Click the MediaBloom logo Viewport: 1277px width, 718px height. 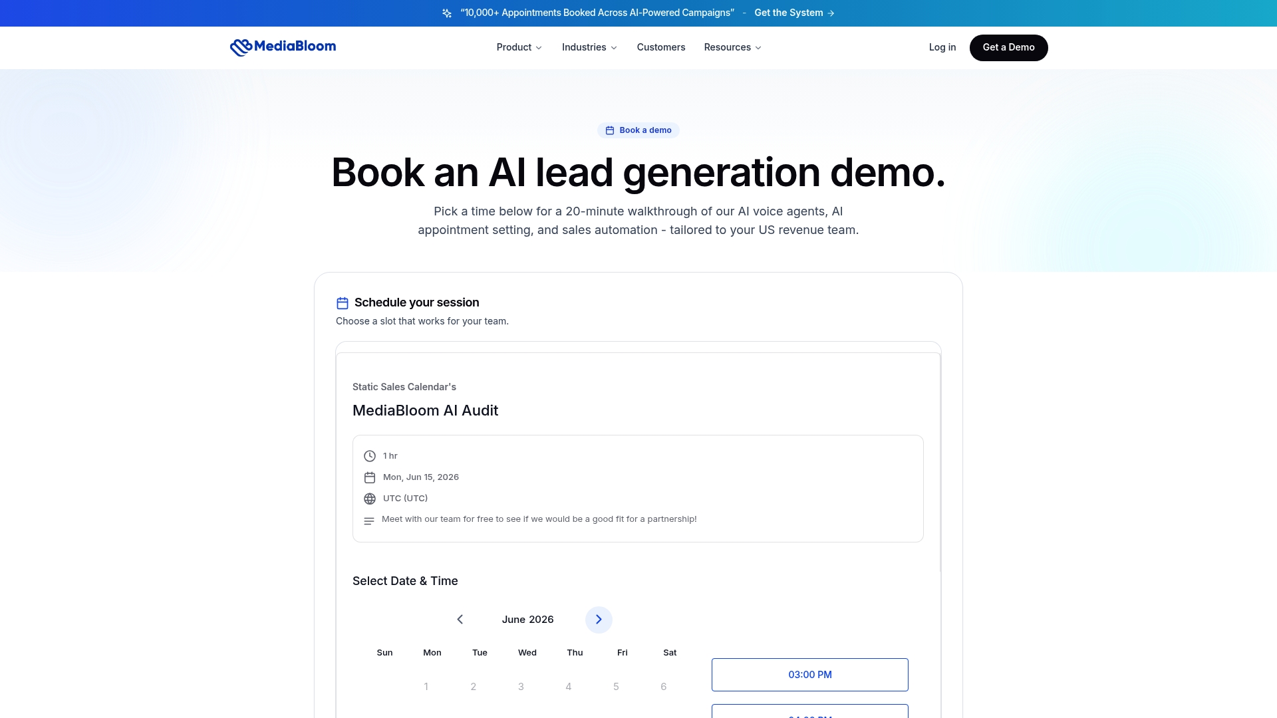[x=283, y=47]
